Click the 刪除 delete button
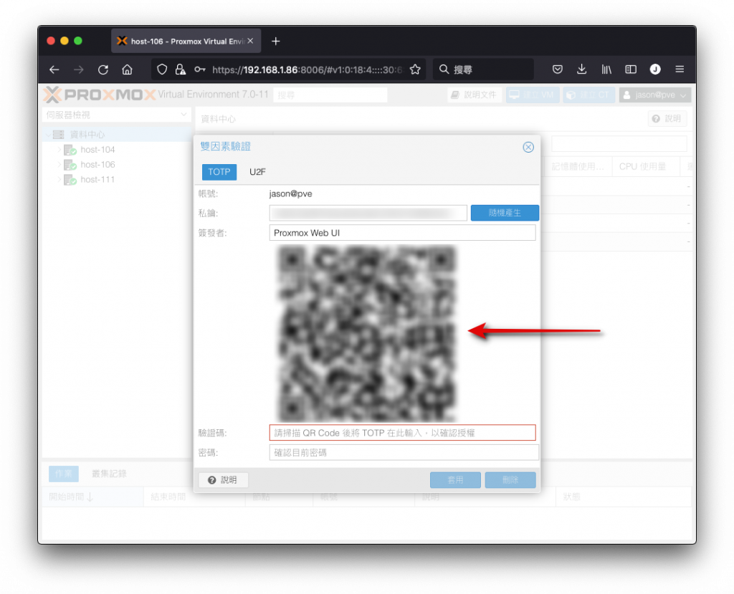The width and height of the screenshot is (734, 594). click(510, 480)
